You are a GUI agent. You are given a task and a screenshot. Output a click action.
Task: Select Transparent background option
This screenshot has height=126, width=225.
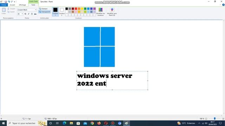tap(45, 12)
